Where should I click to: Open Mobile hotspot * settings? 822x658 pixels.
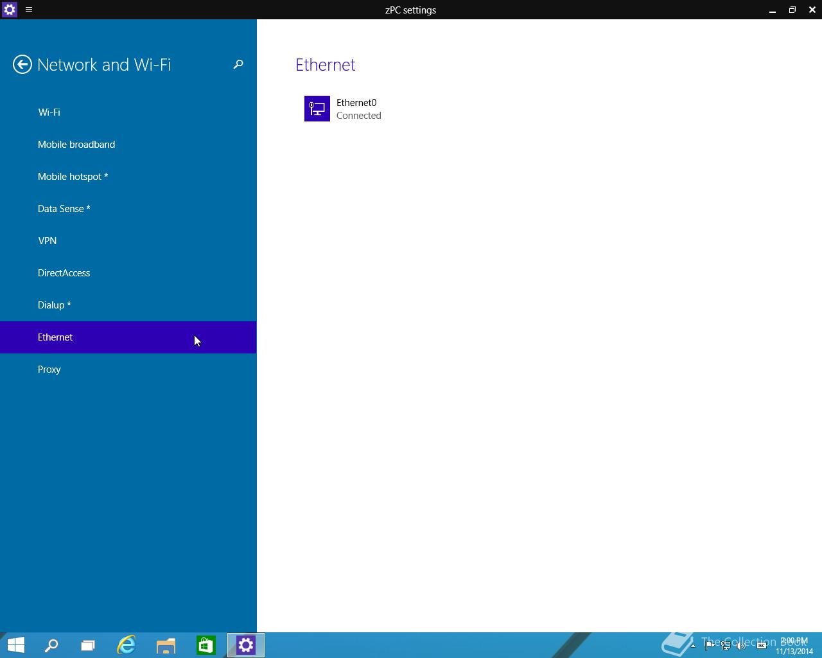(128, 177)
